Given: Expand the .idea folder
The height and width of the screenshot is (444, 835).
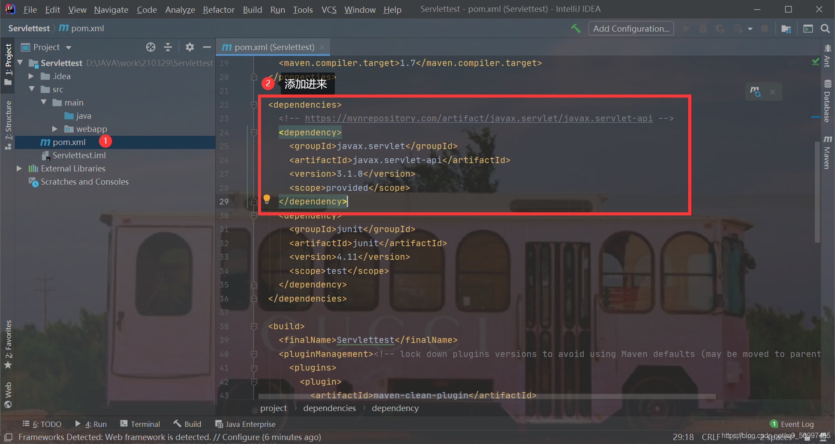Looking at the screenshot, I should click(x=31, y=76).
